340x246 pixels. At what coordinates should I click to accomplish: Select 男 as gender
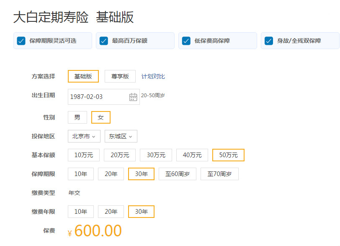77,117
